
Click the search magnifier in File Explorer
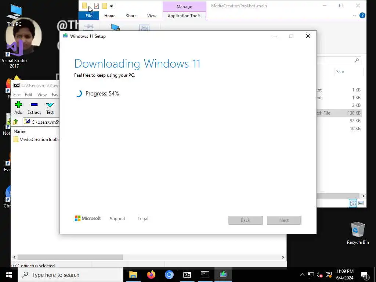[357, 60]
